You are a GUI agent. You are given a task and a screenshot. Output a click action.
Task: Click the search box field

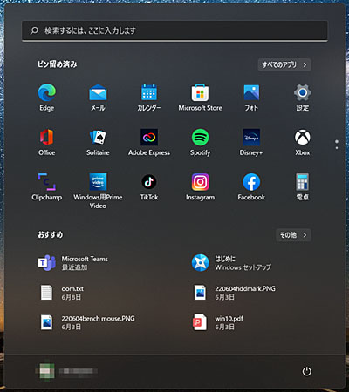pos(174,30)
